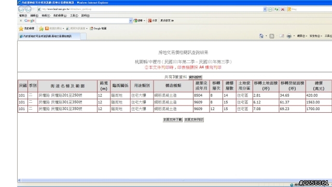
Task: Click street cell 民權路201至250號
Action: [67, 96]
